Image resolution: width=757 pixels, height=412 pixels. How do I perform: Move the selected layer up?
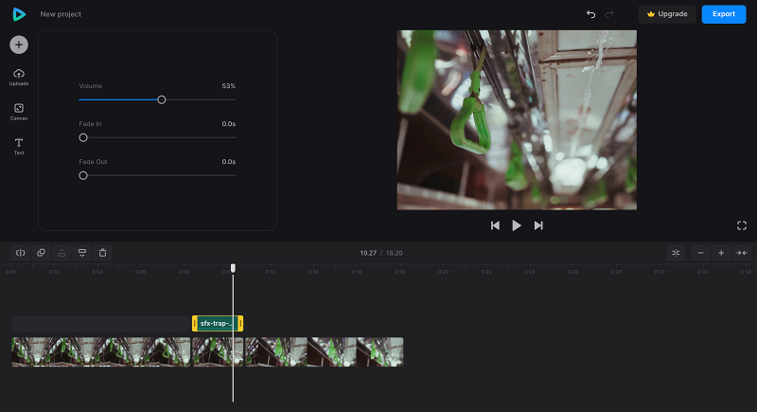62,253
